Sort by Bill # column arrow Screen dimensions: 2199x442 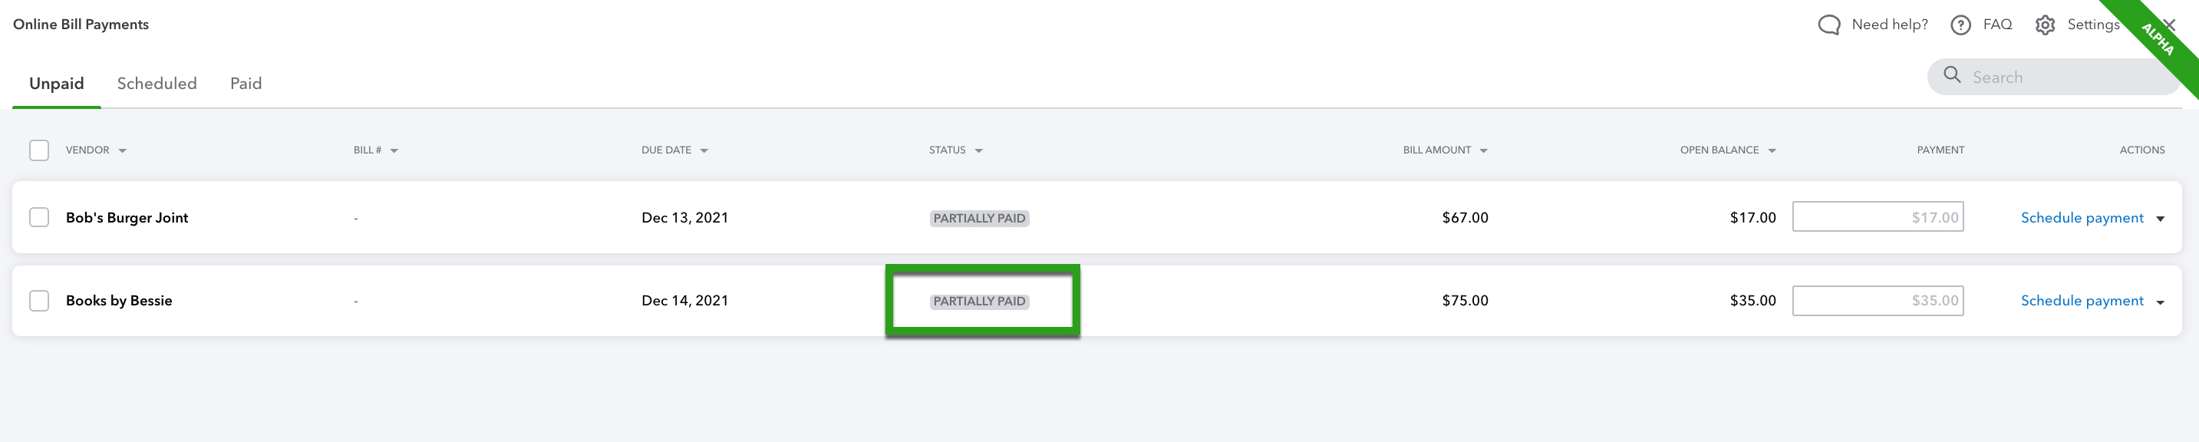(x=394, y=151)
